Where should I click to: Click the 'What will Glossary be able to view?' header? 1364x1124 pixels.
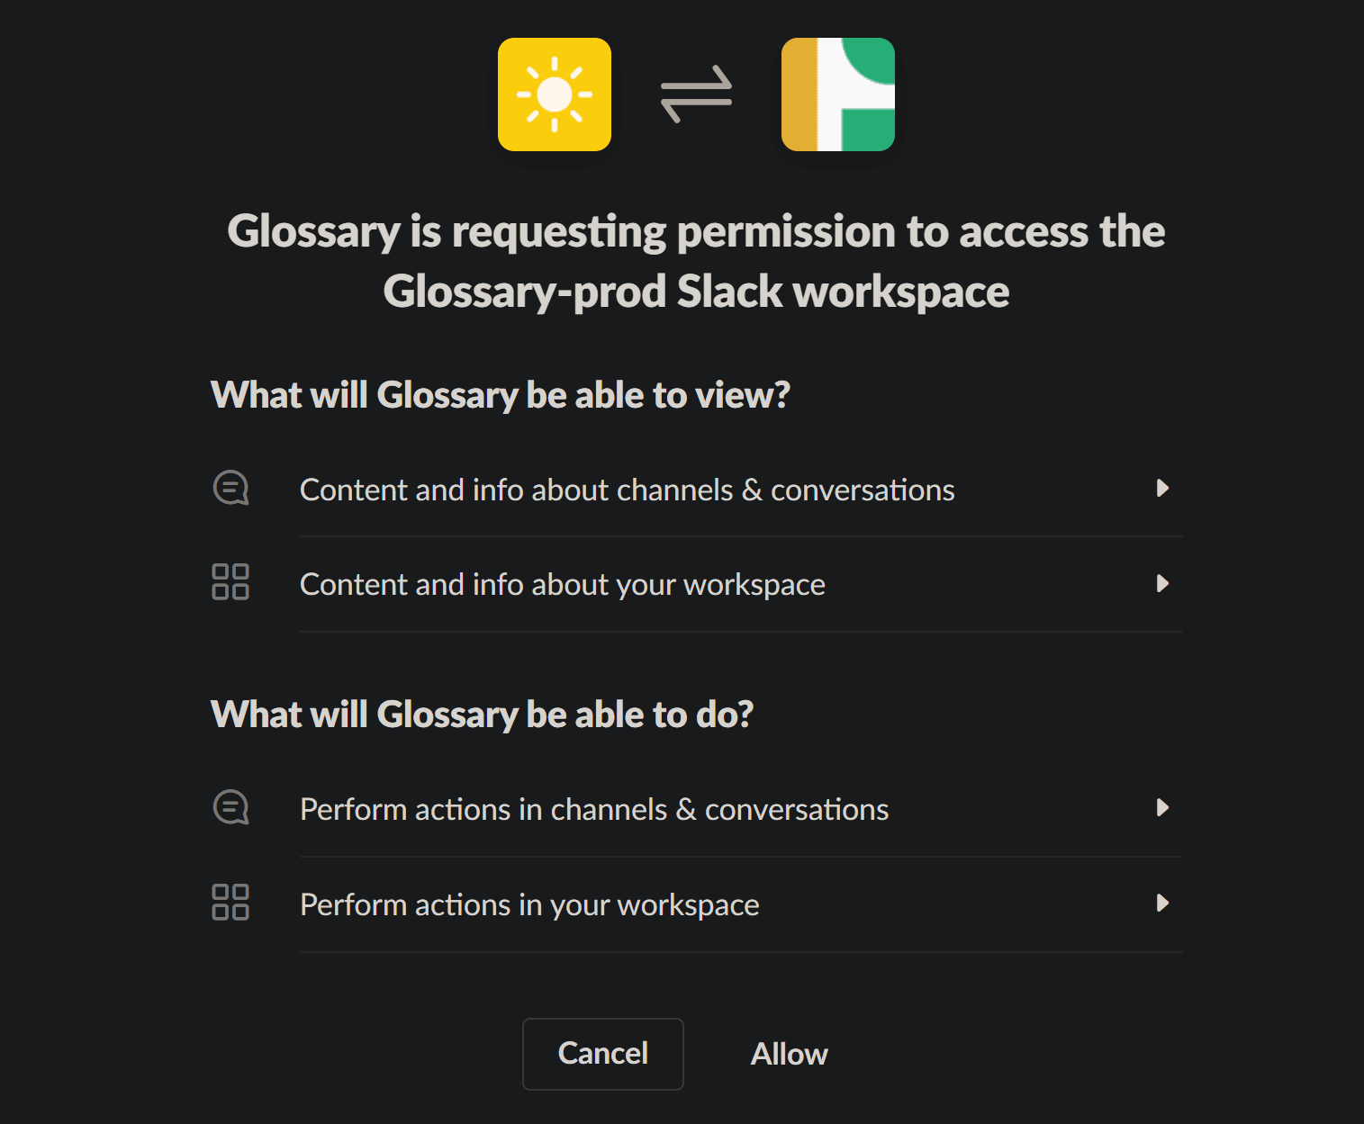tap(499, 394)
